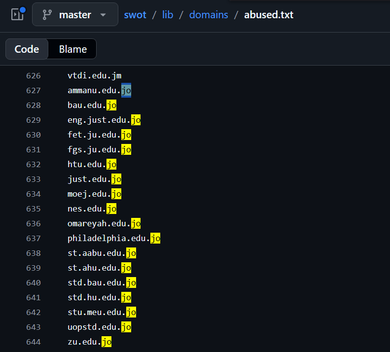
Task: Click the std.bau.edu.jo entry
Action: [102, 282]
